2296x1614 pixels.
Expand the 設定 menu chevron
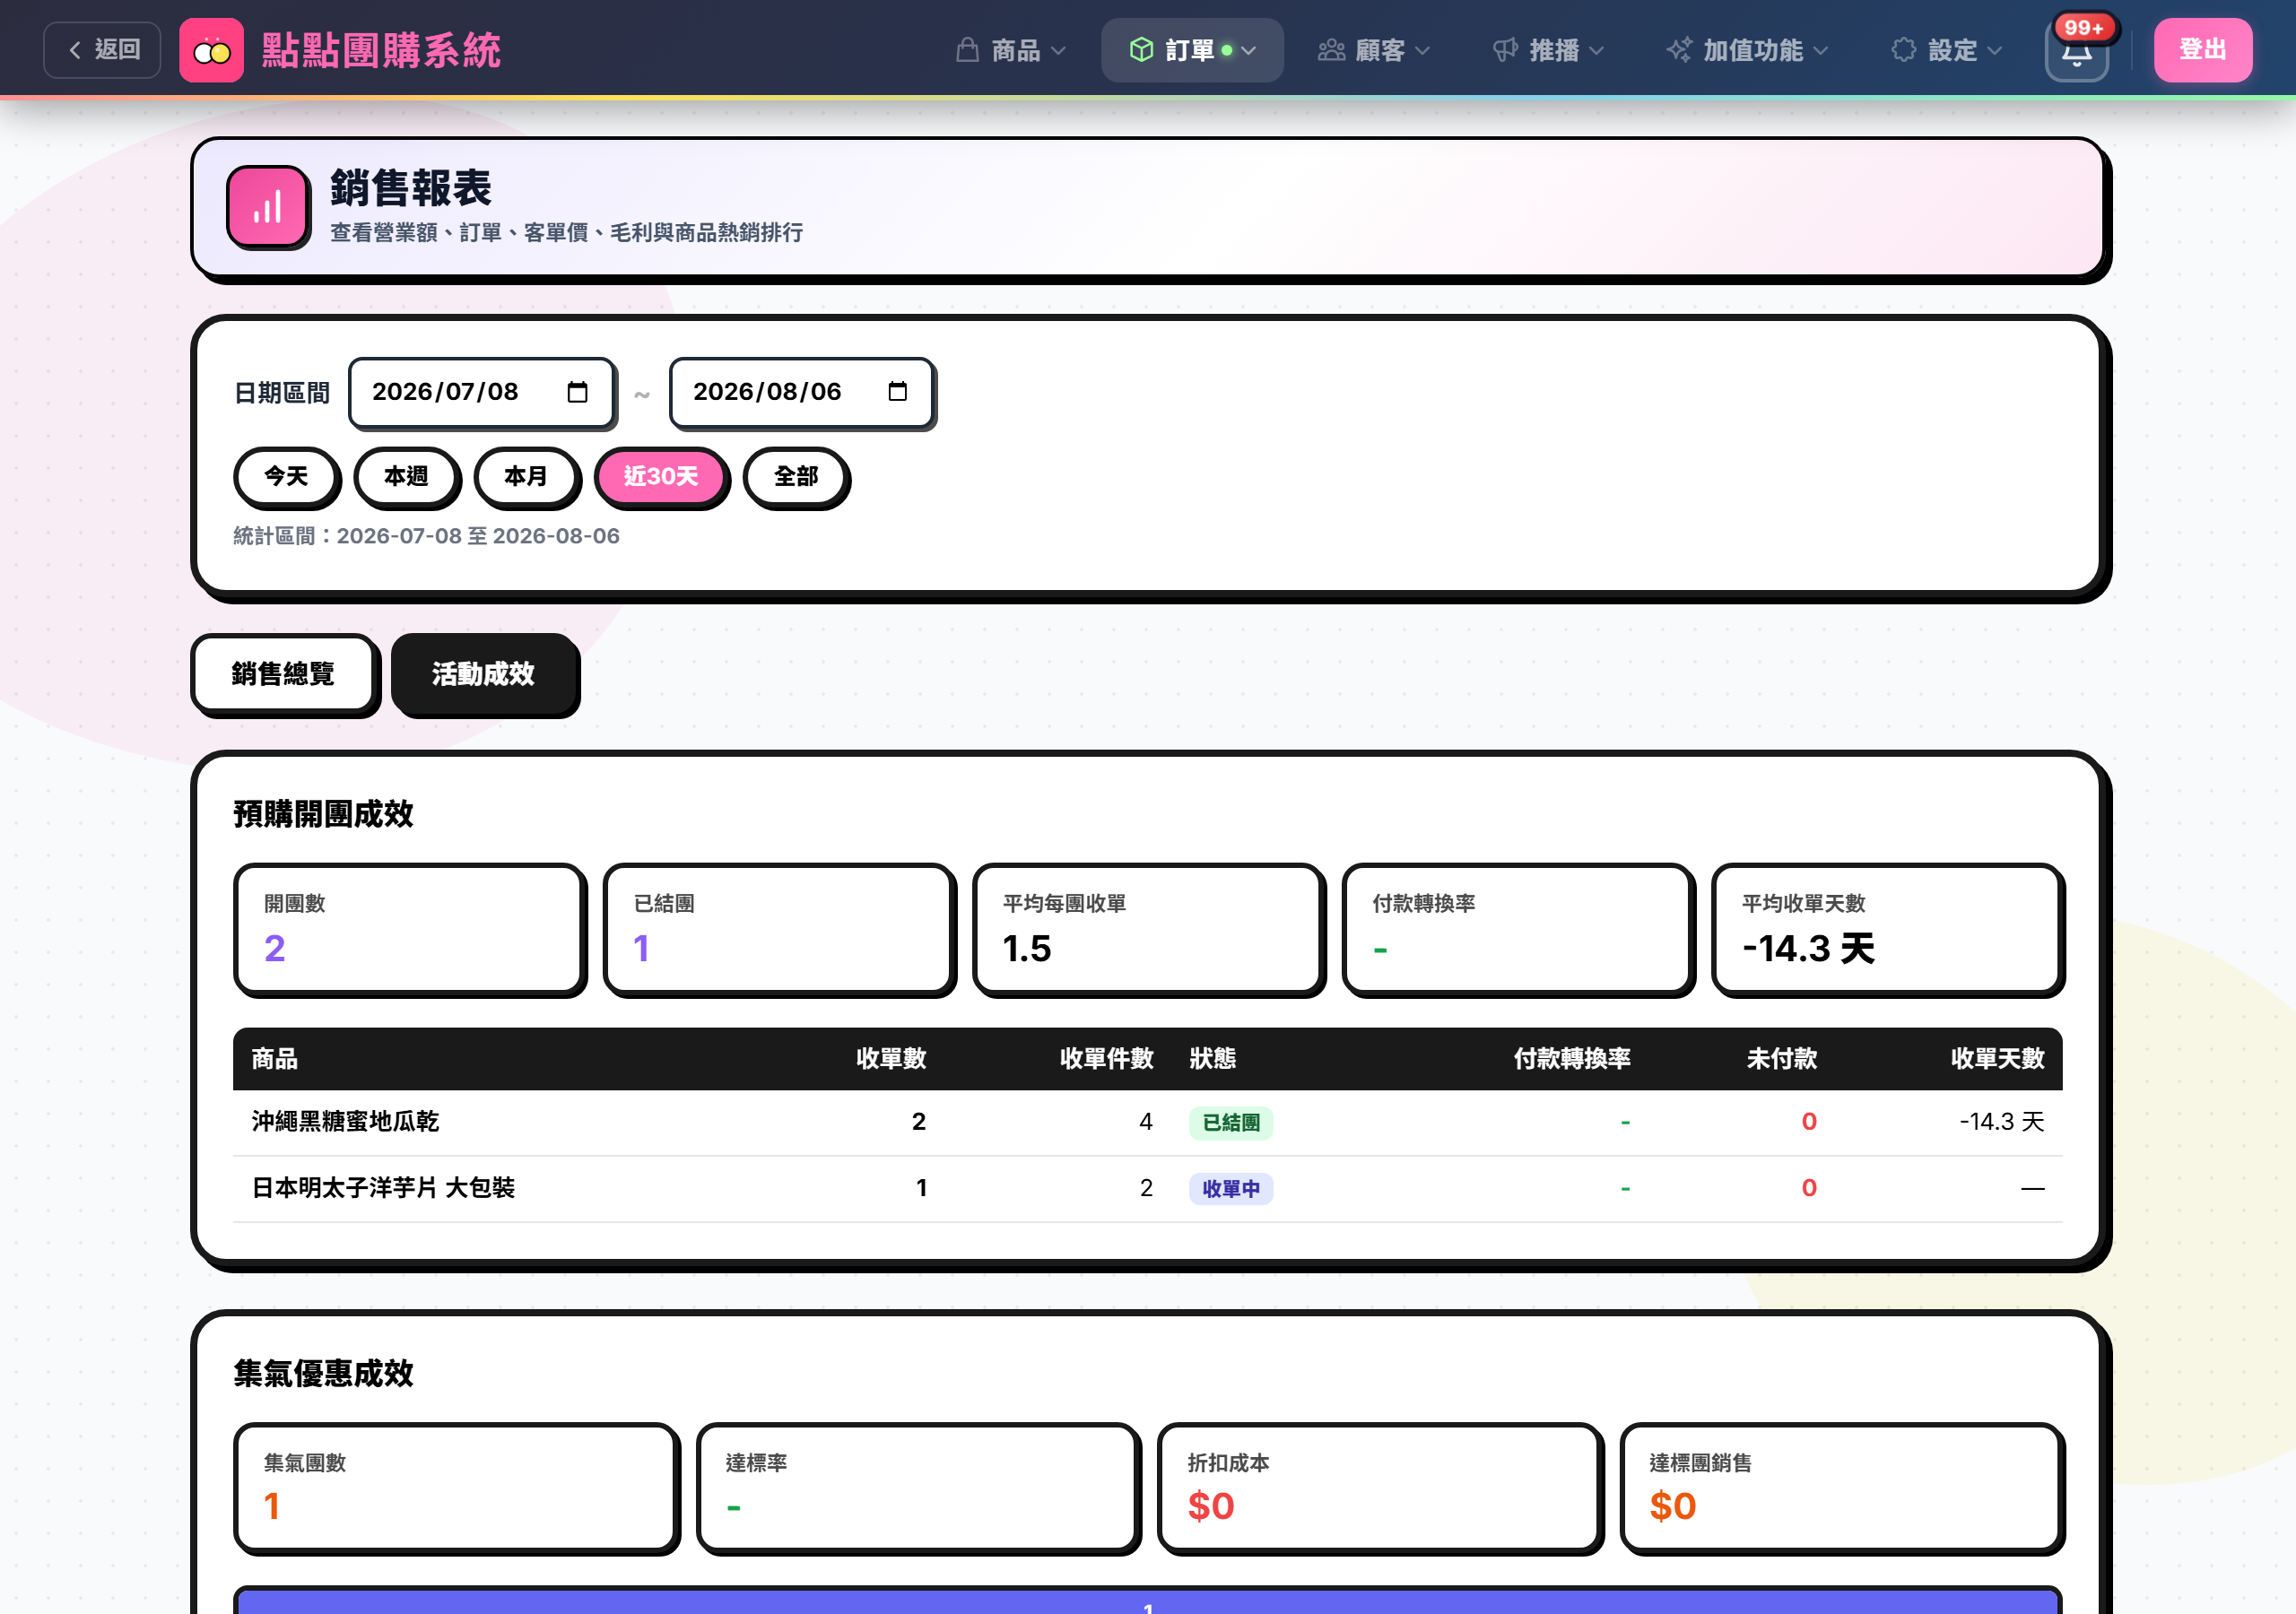1994,51
